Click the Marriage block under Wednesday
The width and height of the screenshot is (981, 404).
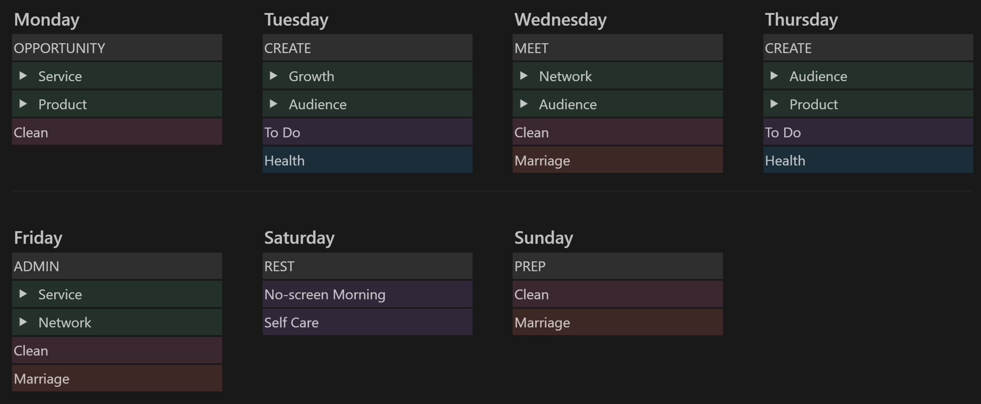(x=618, y=160)
